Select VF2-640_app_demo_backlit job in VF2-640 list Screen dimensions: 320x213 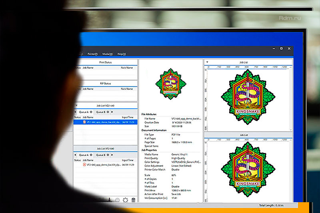coord(106,165)
